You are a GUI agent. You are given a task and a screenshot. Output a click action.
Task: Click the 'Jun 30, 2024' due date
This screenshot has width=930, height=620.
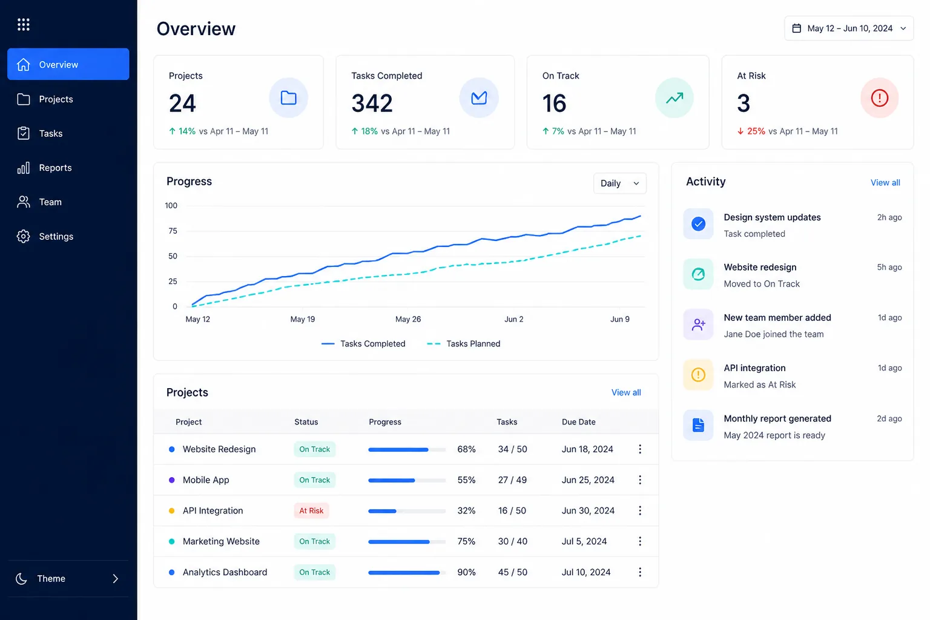click(x=588, y=510)
